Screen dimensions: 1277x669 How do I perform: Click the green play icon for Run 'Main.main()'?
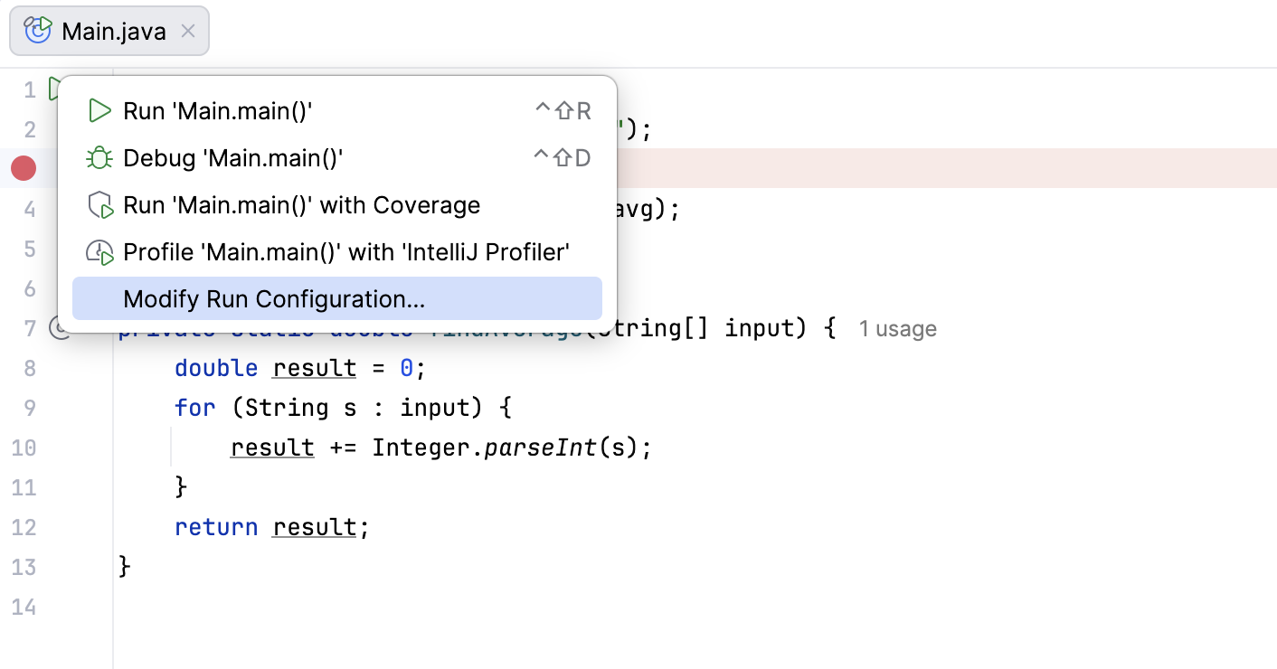pyautogui.click(x=99, y=111)
